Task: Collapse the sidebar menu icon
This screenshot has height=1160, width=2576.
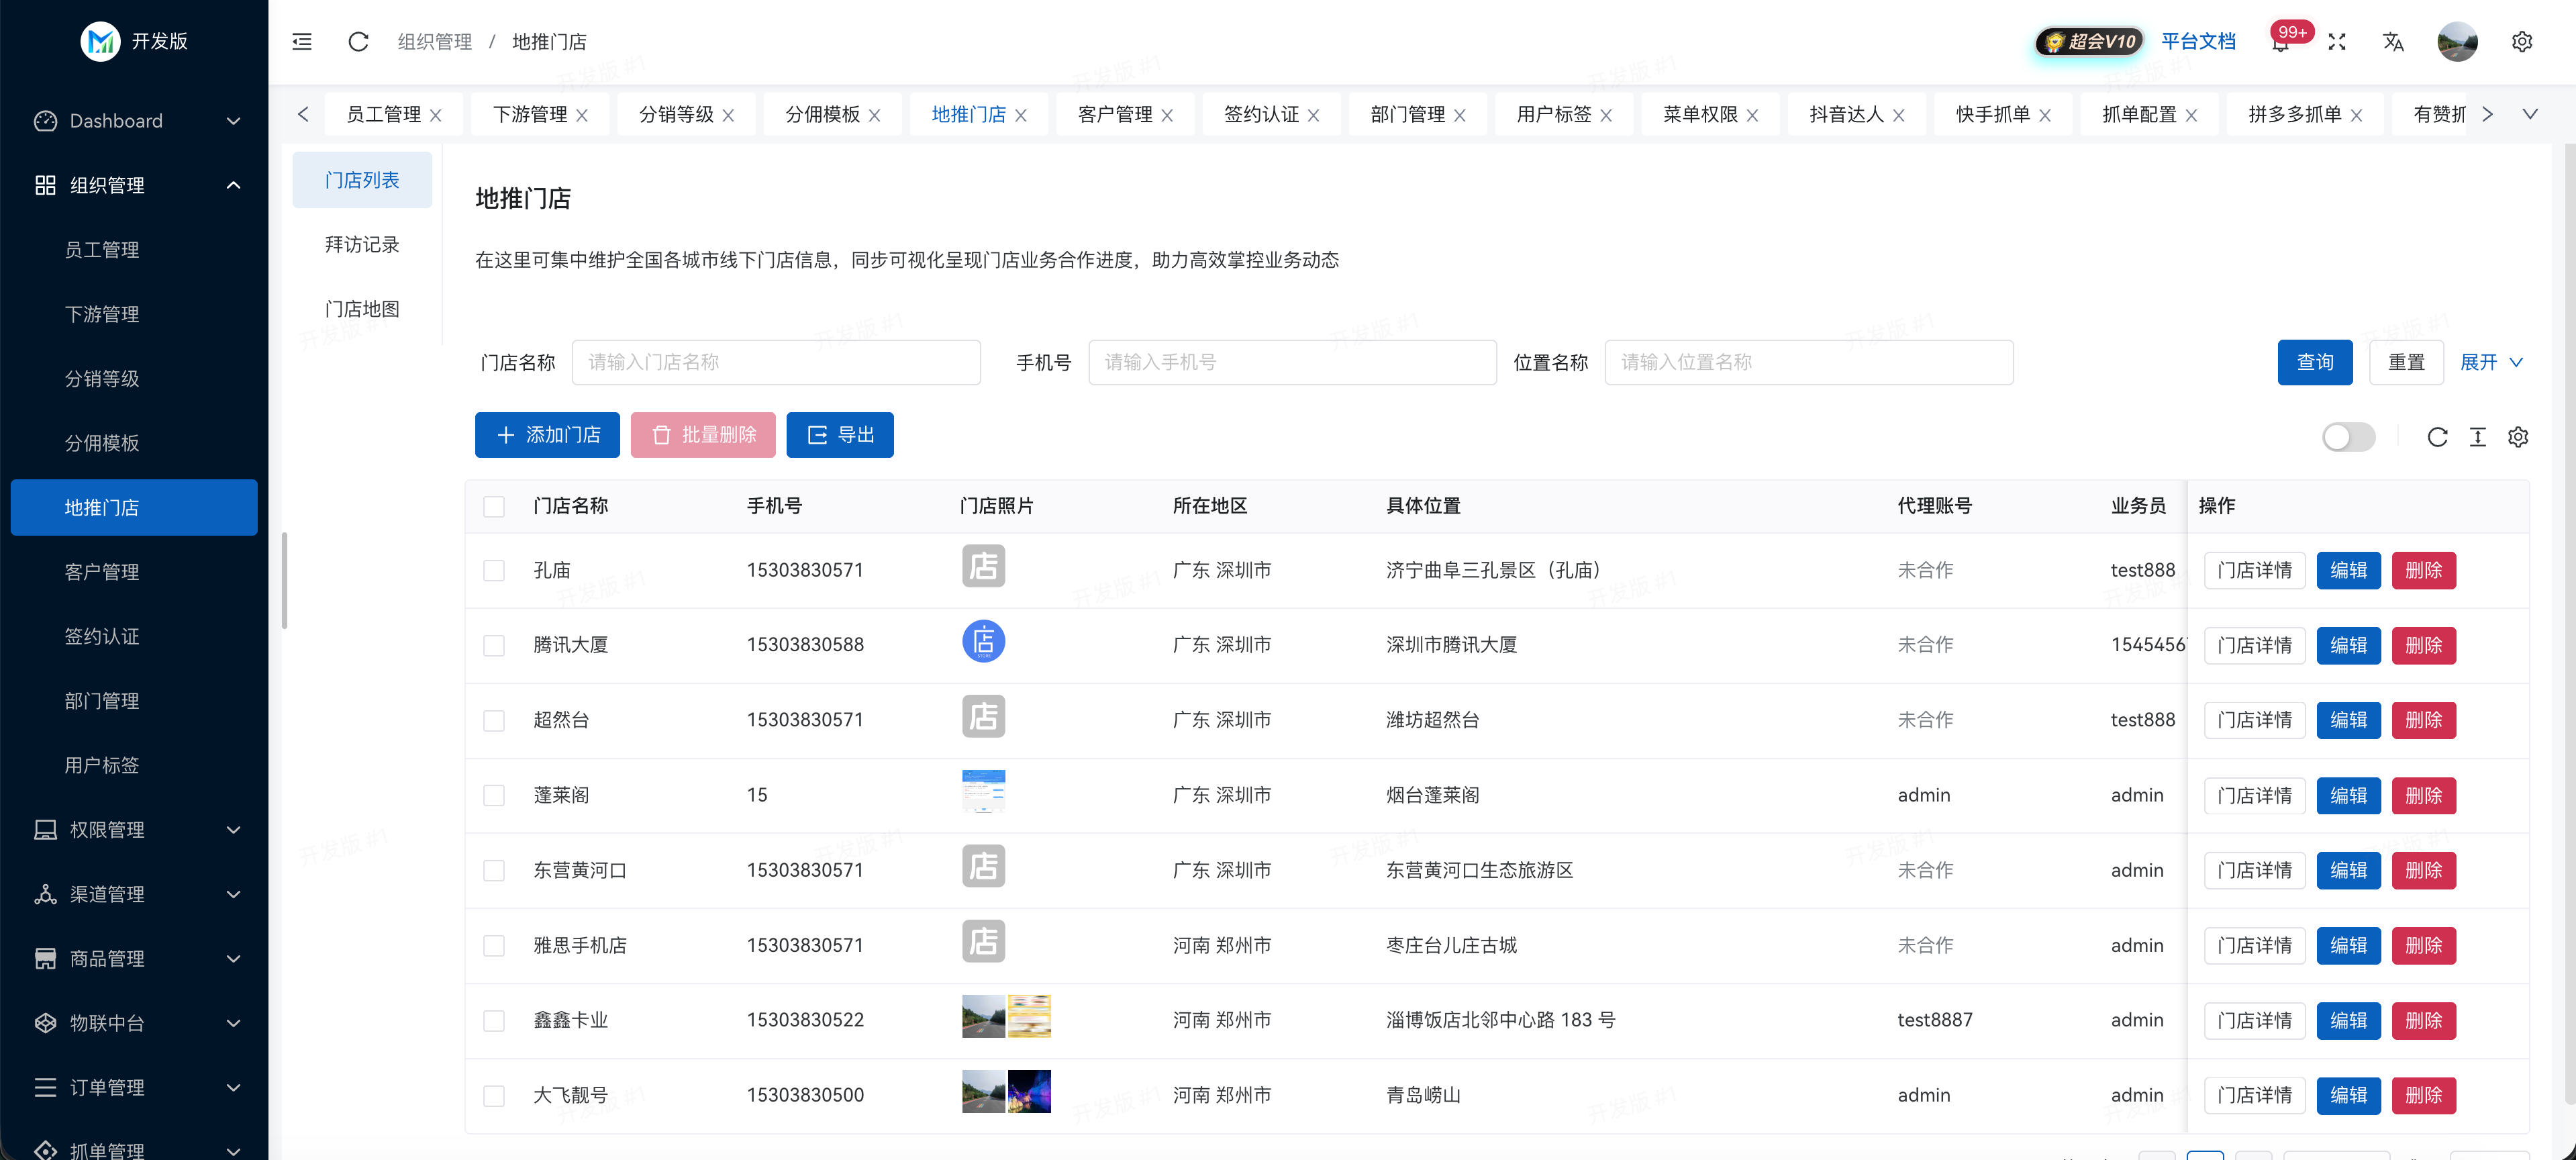Action: point(302,41)
